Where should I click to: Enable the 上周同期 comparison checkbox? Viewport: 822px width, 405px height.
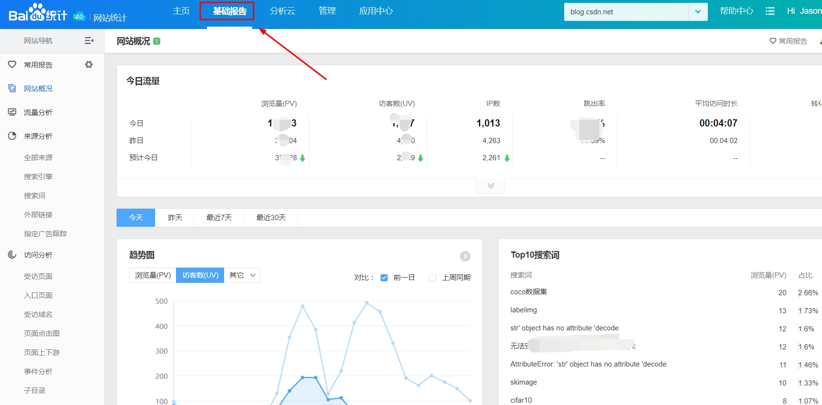432,278
